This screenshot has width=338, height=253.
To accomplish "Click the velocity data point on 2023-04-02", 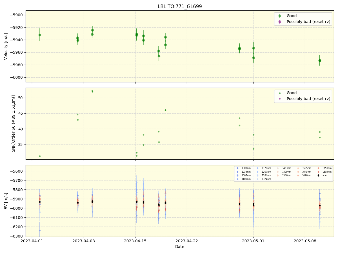I will tap(40, 35).
